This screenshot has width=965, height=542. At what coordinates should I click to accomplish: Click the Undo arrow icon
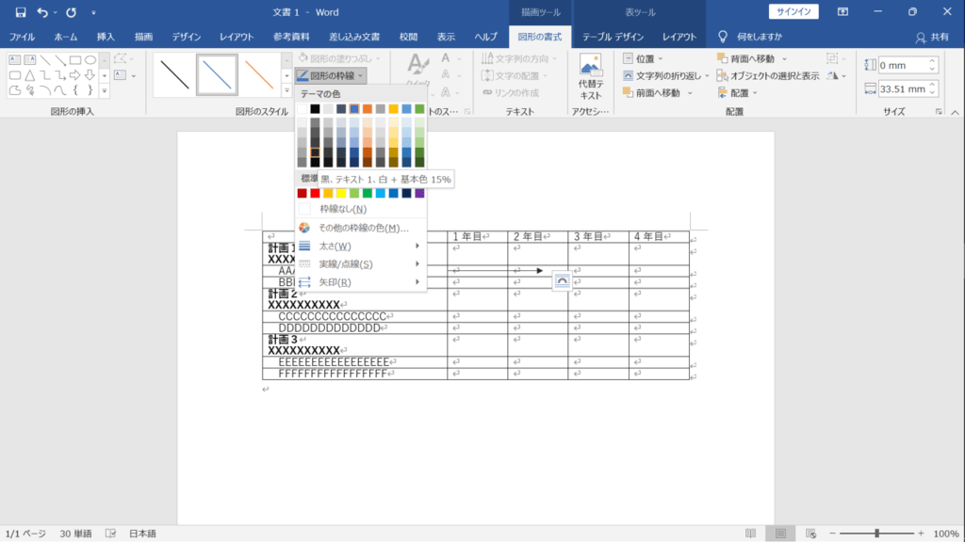click(x=41, y=12)
